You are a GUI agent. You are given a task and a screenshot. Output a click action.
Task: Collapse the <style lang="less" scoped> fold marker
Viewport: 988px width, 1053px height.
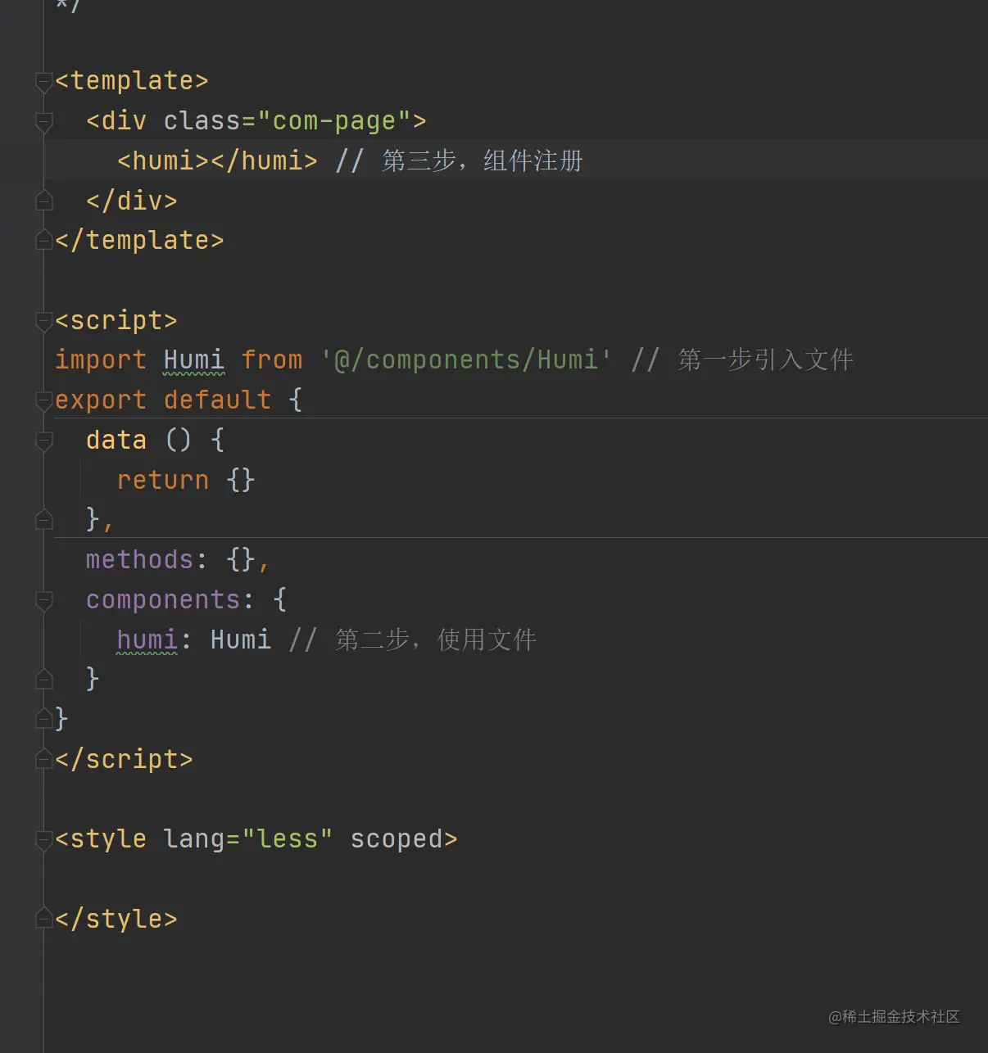pyautogui.click(x=44, y=840)
